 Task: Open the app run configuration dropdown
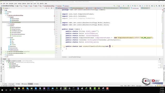point(119,6)
